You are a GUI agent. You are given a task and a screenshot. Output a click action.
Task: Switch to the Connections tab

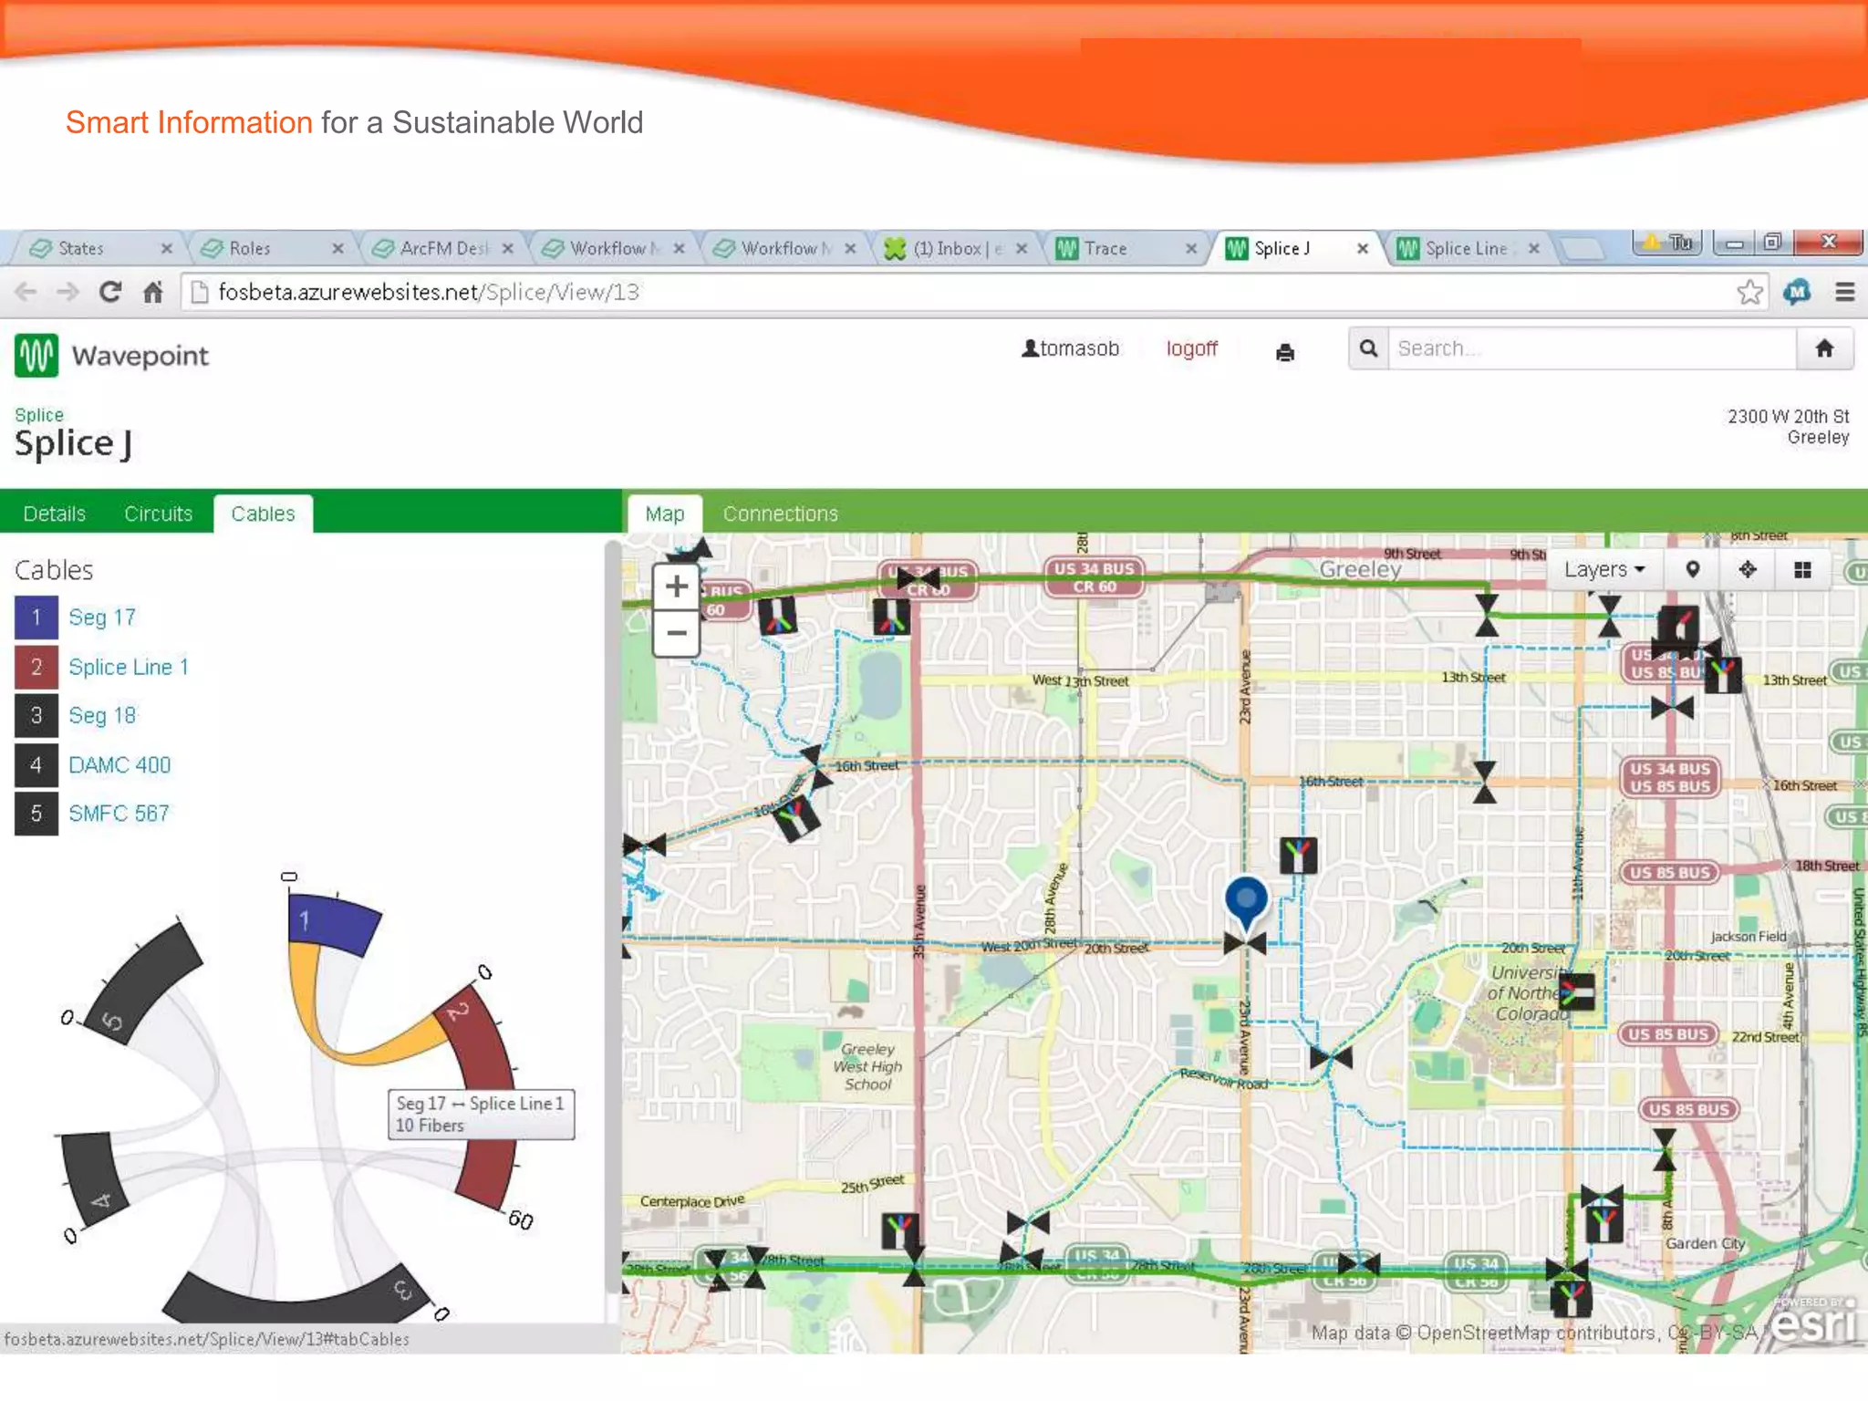point(780,514)
